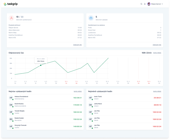Open 'tento měsíc' filter for Odpracovaný čas
170x140 pixels.
[x=157, y=53]
